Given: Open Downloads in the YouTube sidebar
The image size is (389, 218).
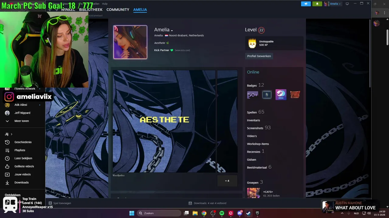Looking at the screenshot, I should pos(22,183).
